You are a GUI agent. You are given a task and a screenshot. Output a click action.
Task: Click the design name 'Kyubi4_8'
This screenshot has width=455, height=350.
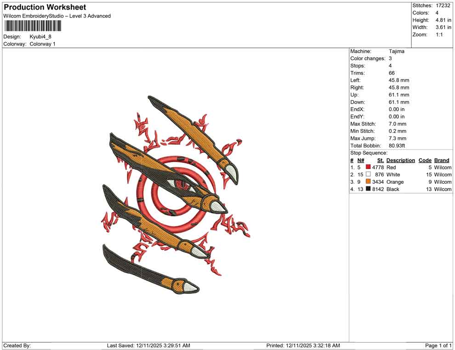(40, 37)
